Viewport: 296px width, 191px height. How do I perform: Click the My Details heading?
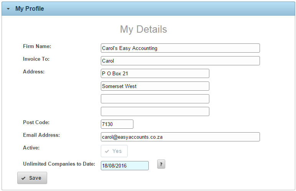tap(143, 30)
